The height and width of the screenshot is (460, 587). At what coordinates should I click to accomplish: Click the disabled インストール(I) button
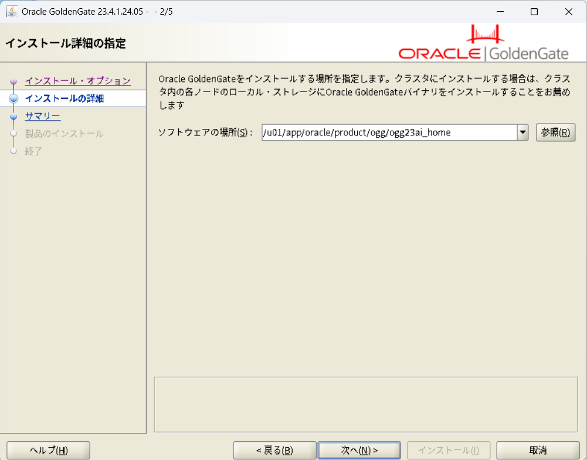[448, 450]
